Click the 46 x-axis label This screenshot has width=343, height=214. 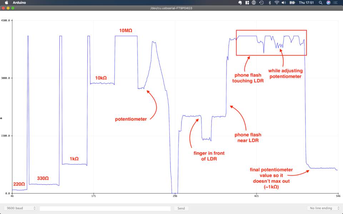[12, 196]
